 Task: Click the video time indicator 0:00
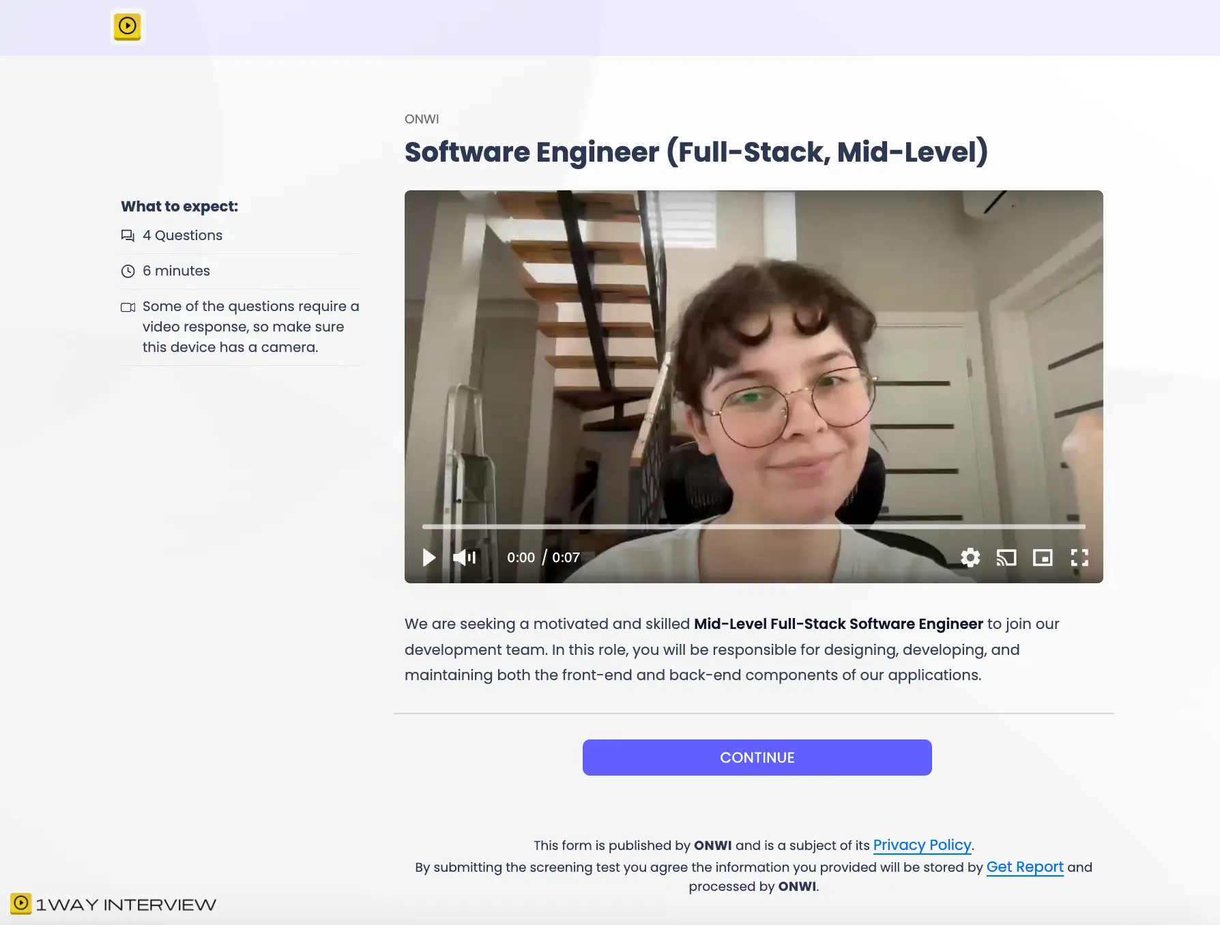click(x=521, y=557)
